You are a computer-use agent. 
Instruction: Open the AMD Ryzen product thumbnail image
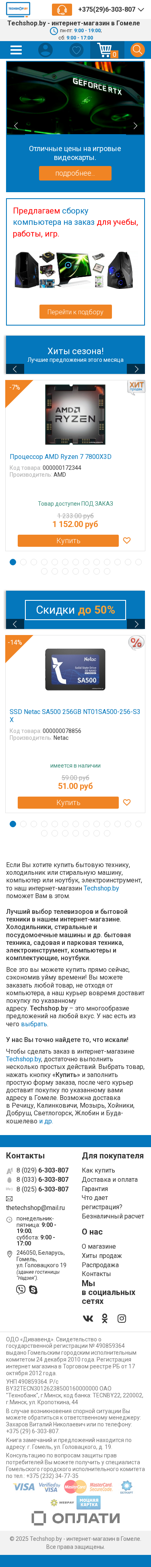coord(76,415)
